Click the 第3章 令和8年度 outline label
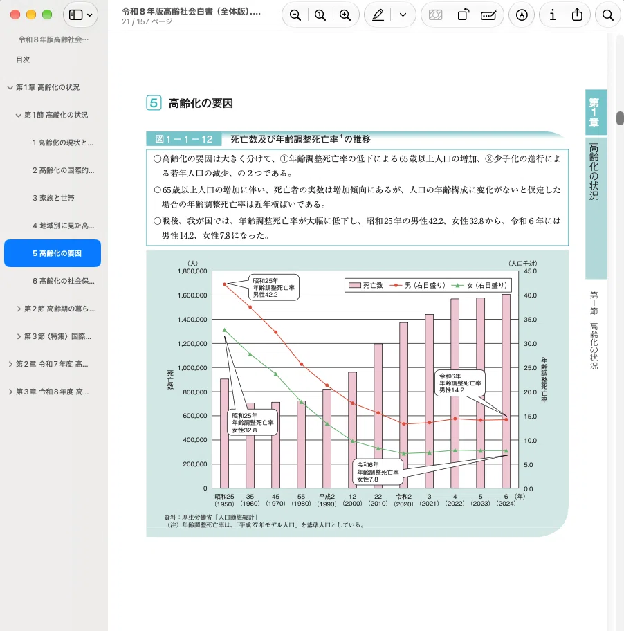 pyautogui.click(x=53, y=392)
